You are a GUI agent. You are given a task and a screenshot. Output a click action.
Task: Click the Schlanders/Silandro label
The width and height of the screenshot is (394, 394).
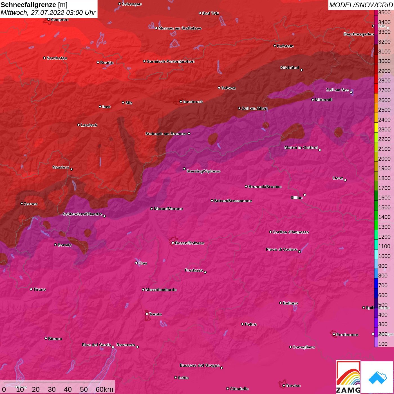tap(82, 214)
